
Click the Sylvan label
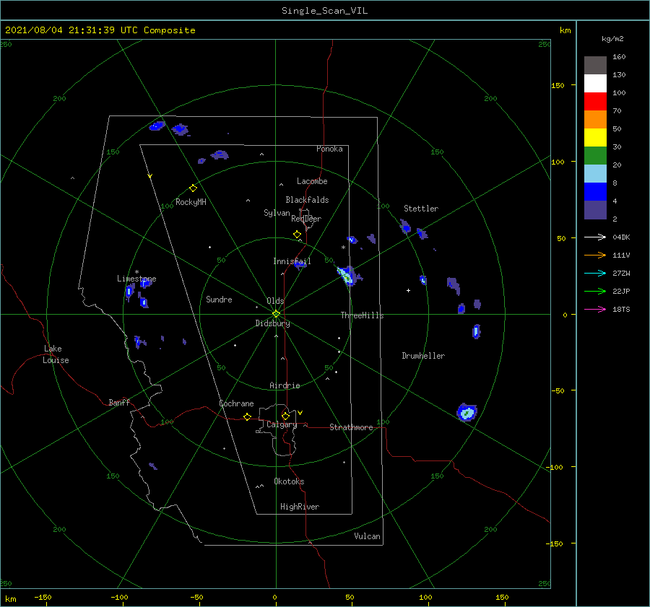[x=277, y=213]
